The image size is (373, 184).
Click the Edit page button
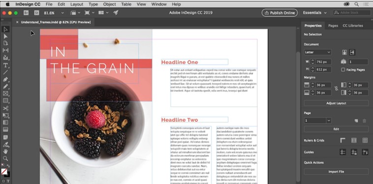tap(336, 129)
